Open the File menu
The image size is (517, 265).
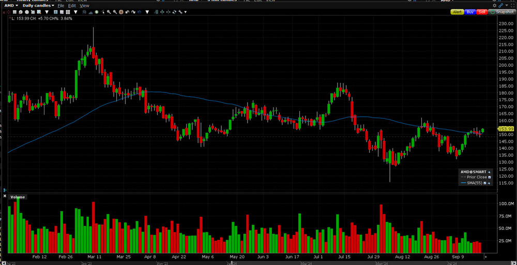point(60,5)
